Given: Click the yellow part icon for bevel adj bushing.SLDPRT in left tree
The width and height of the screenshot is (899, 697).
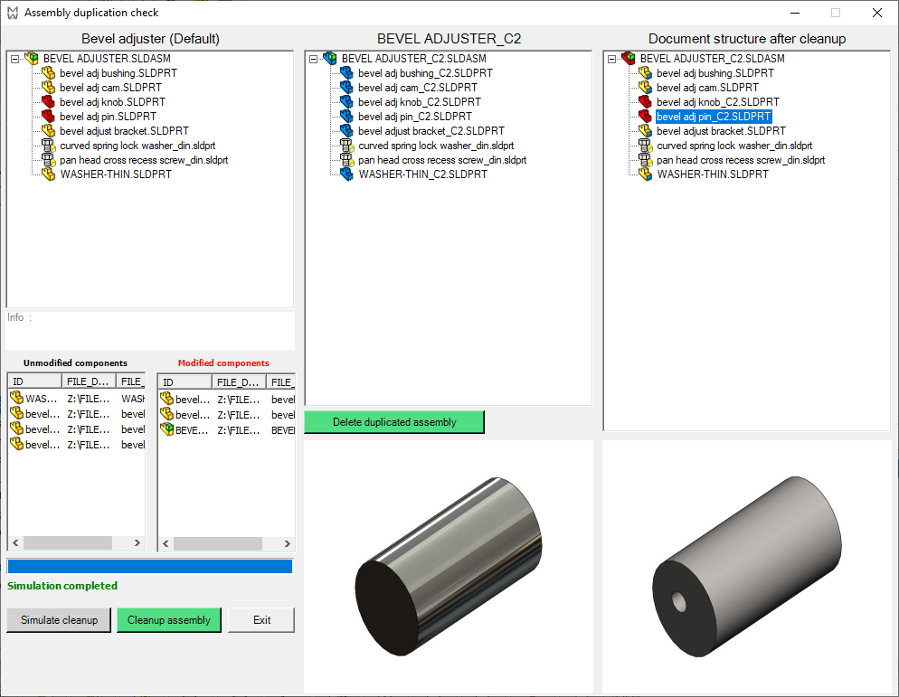Looking at the screenshot, I should coord(49,73).
